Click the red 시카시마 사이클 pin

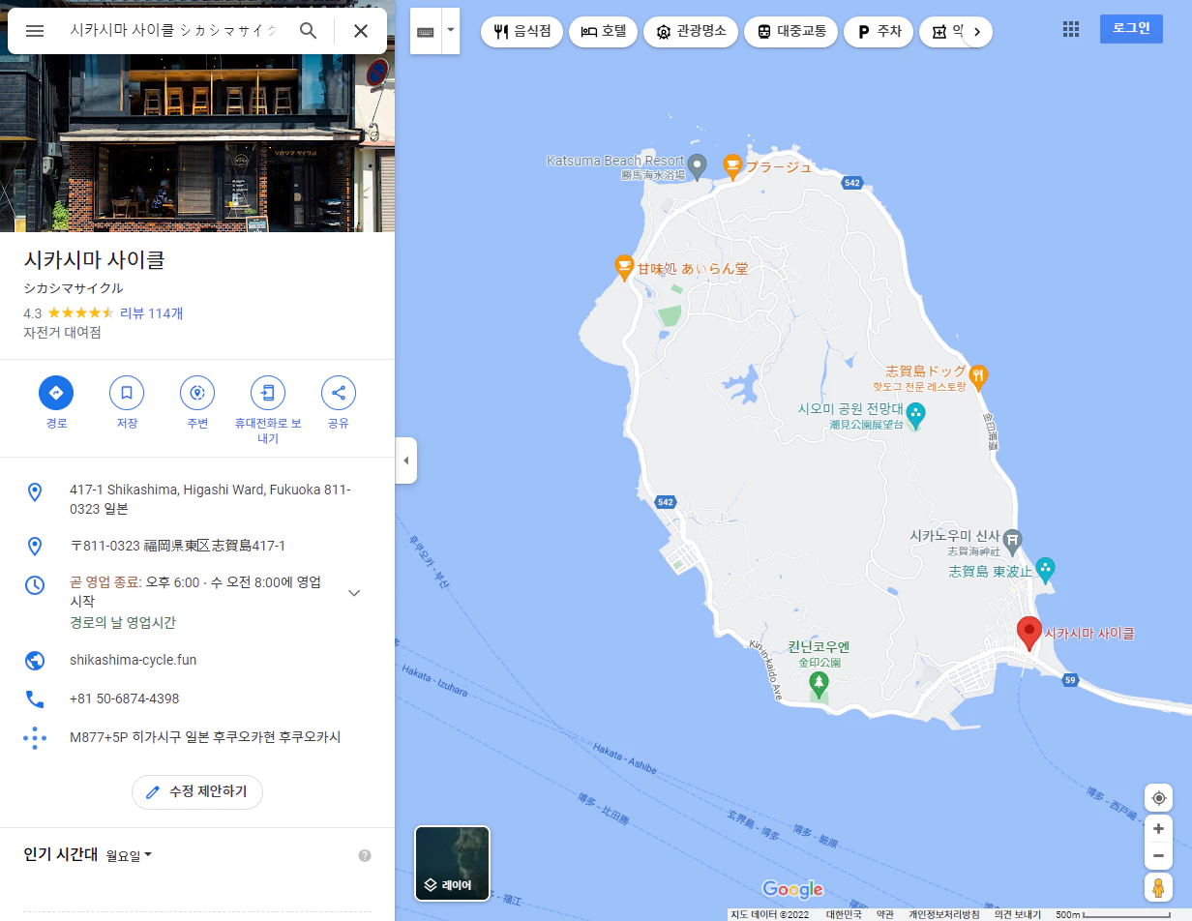[1029, 634]
